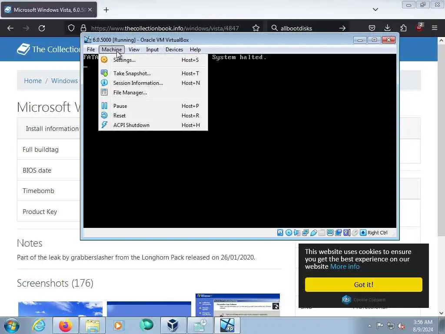445x334 pixels.
Task: Click The Collection Book site logo
Action: [49, 49]
